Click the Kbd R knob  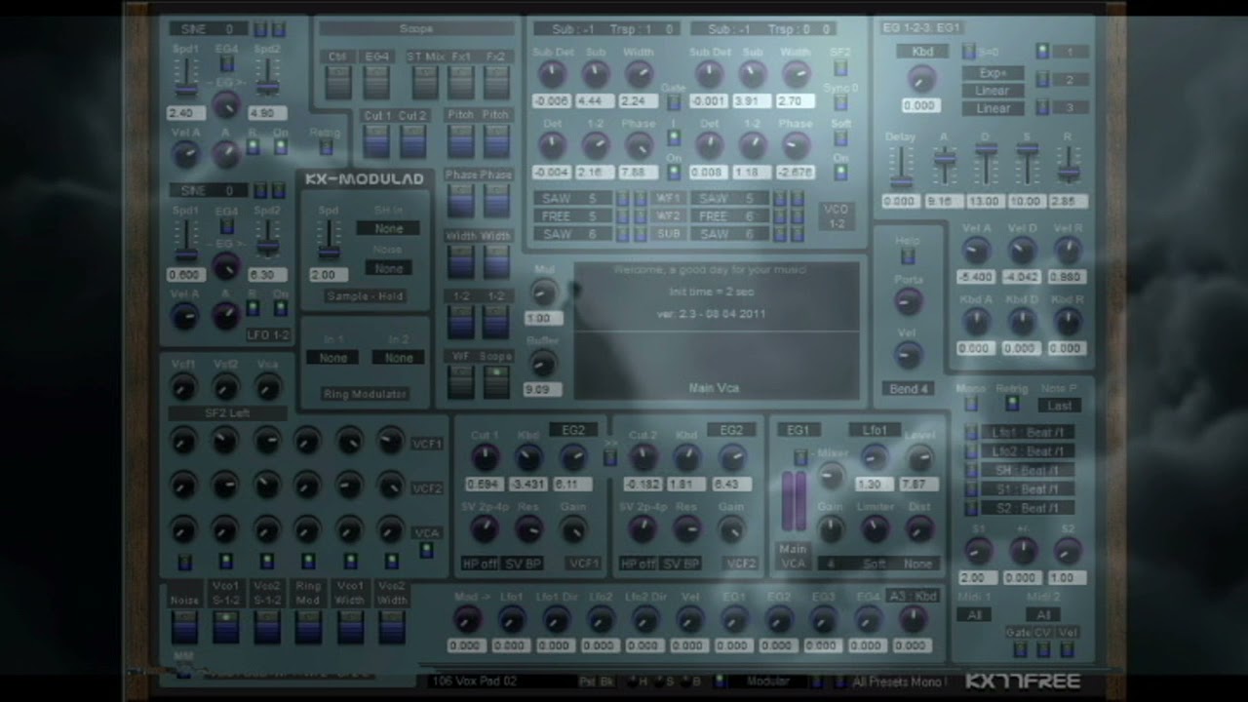tap(1068, 322)
